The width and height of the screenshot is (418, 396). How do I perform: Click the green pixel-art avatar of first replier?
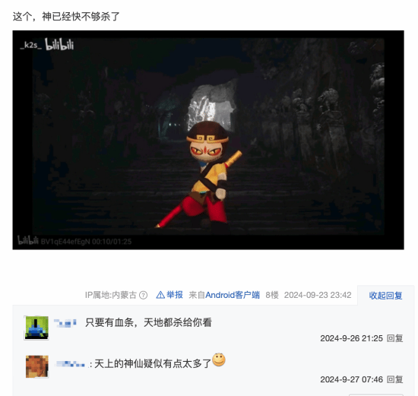[36, 328]
